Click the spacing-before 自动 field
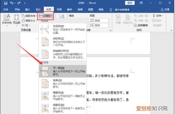 tap(101, 20)
